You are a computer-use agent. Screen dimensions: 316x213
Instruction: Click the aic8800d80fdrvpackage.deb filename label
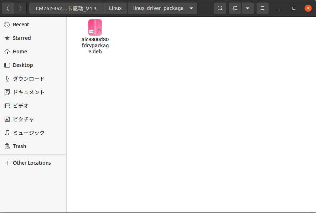coord(95,46)
